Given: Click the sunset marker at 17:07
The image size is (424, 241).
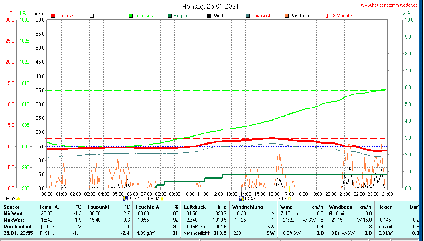Looking at the screenshot, I should tap(290, 198).
